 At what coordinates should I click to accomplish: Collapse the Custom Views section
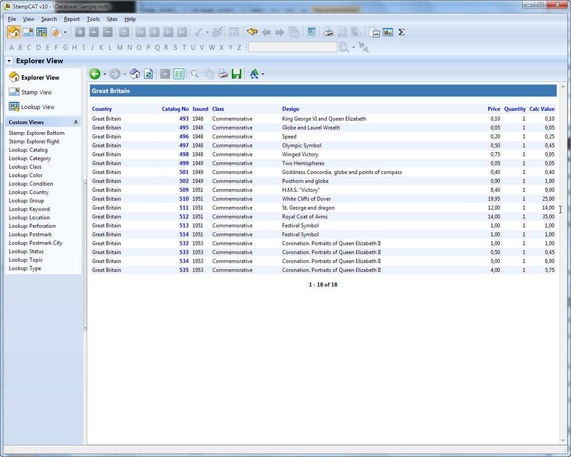pos(76,122)
